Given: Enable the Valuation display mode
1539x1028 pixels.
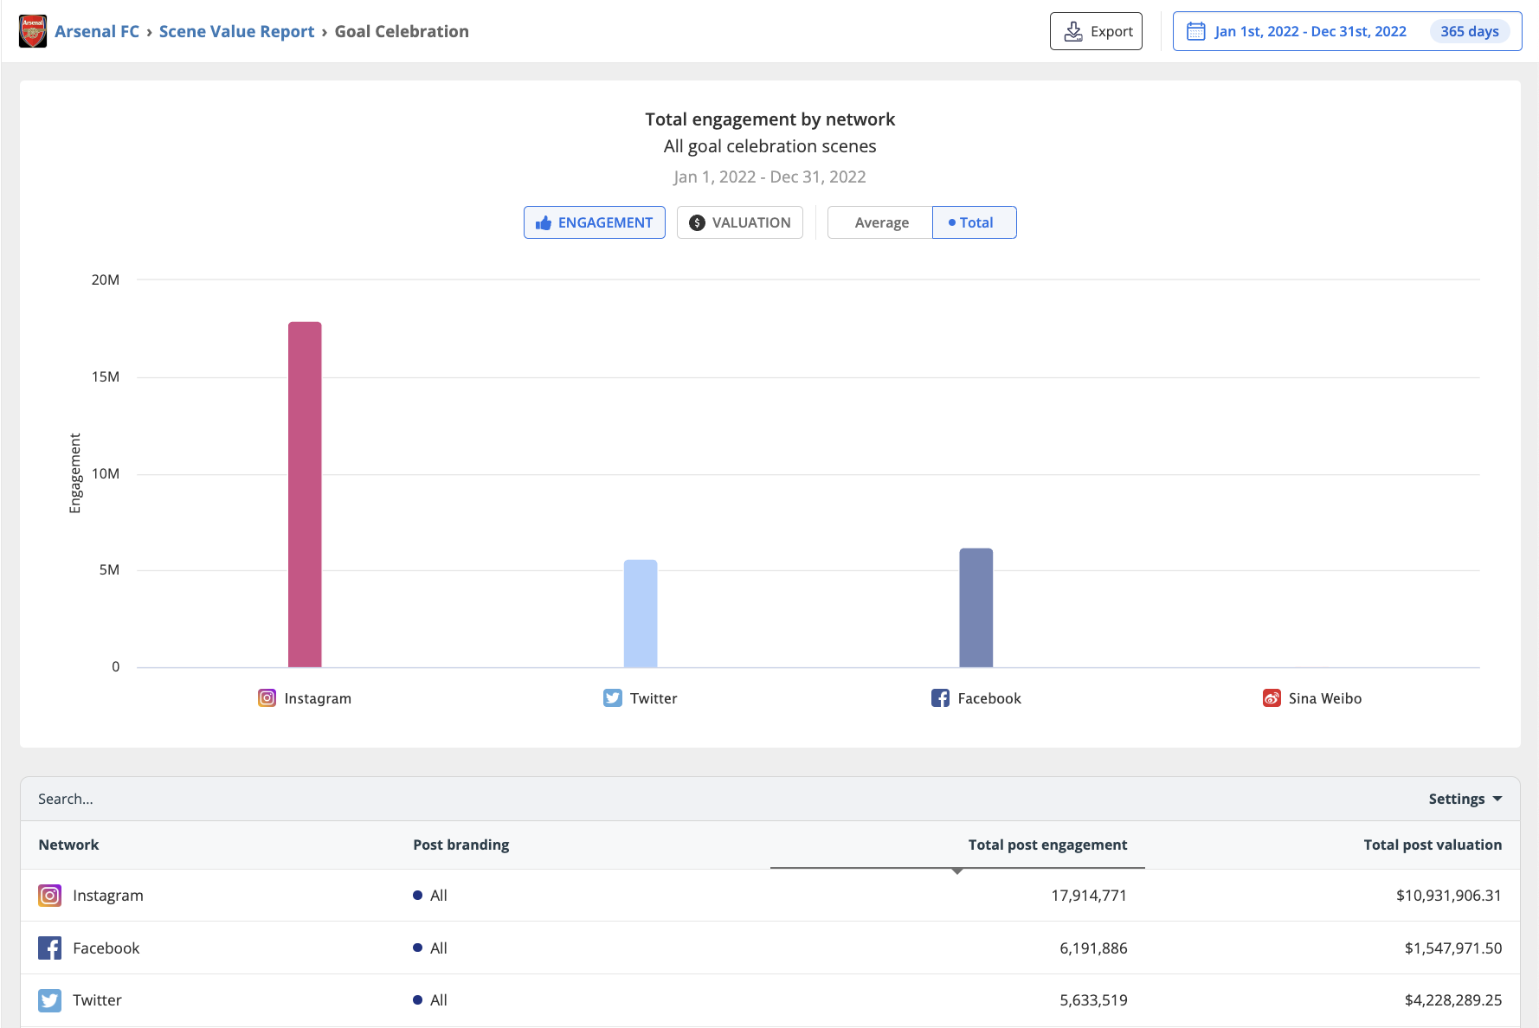Looking at the screenshot, I should pos(740,222).
